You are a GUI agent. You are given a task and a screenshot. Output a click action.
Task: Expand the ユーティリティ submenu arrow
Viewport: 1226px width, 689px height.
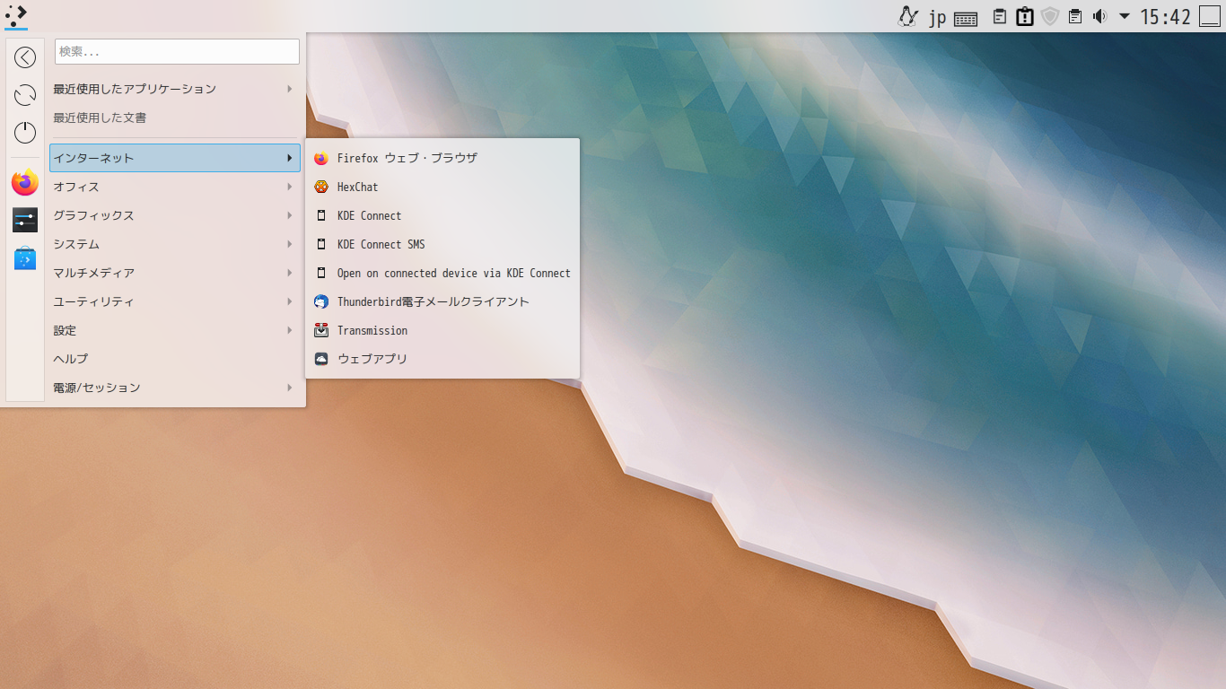tap(289, 301)
